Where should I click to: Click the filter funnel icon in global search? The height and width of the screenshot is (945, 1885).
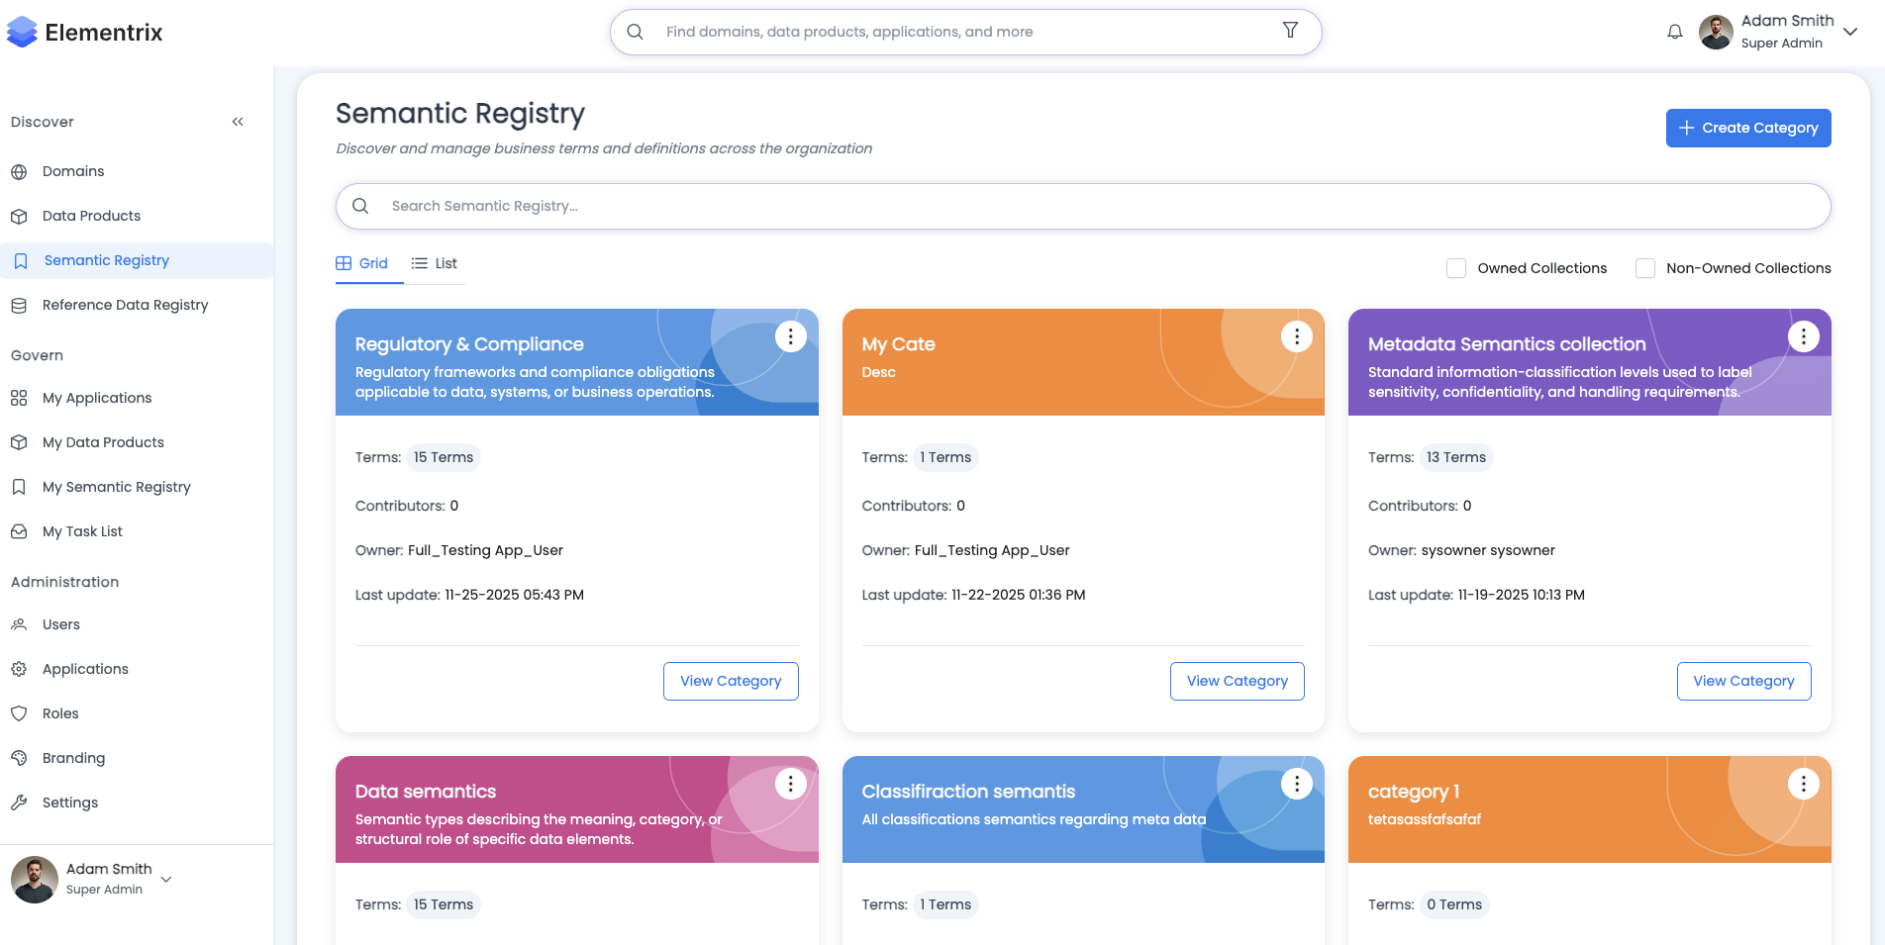pos(1290,31)
